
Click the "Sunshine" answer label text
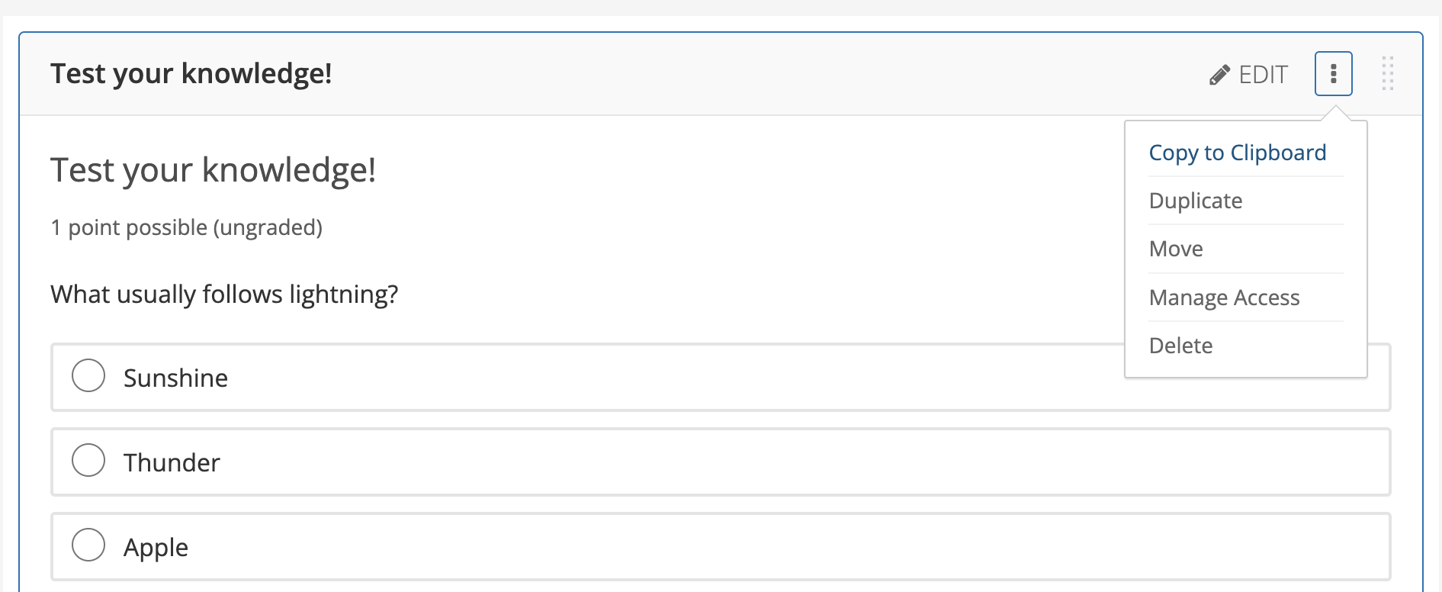175,378
